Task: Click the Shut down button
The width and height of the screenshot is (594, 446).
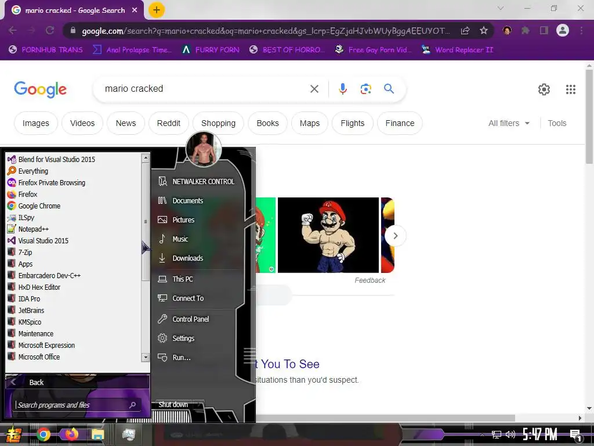Action: click(173, 405)
